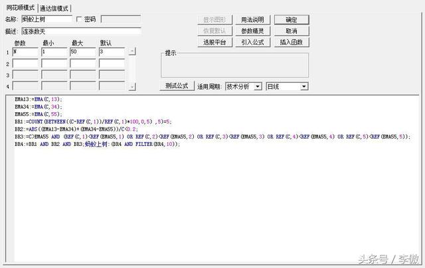Click parameter 1 maximum value field
Image resolution: width=425 pixels, height=268 pixels.
point(82,52)
